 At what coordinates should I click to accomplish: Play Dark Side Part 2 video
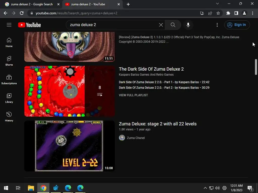164,88
